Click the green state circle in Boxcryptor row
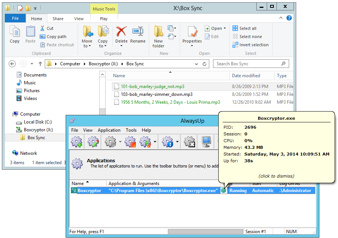338x238 pixels. pos(223,190)
